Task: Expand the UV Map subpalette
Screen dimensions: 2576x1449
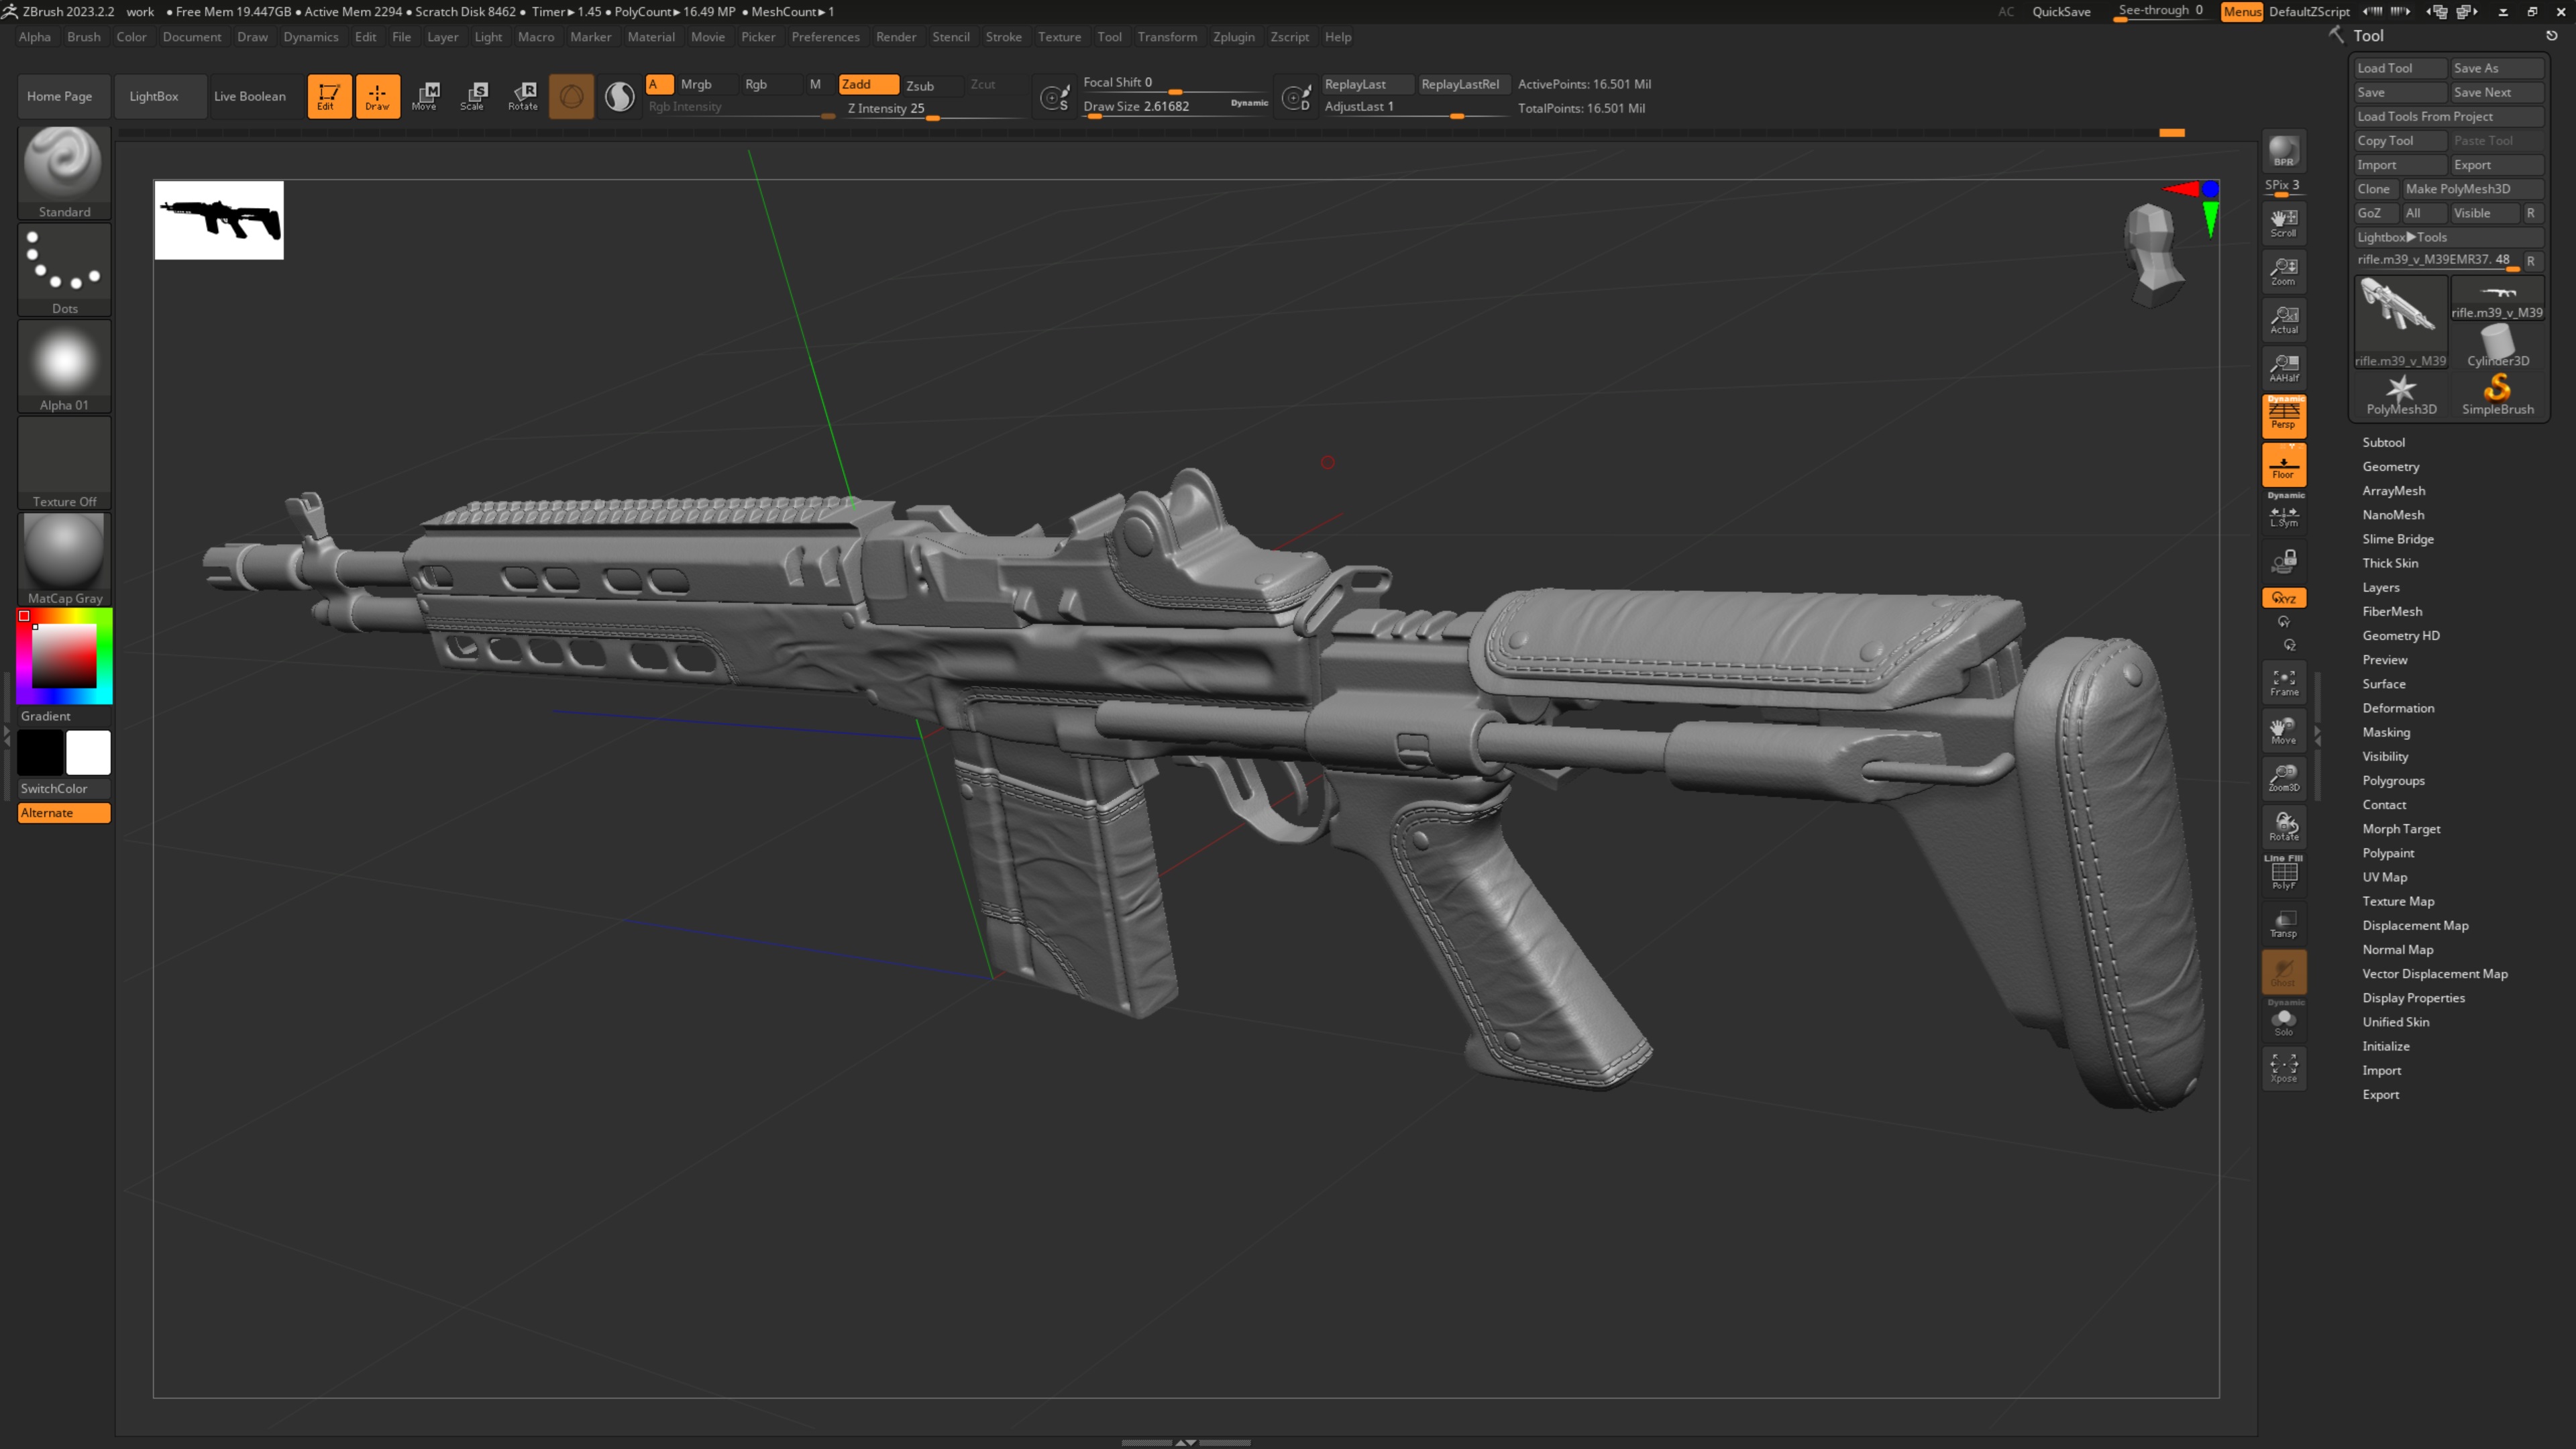Action: [2384, 877]
